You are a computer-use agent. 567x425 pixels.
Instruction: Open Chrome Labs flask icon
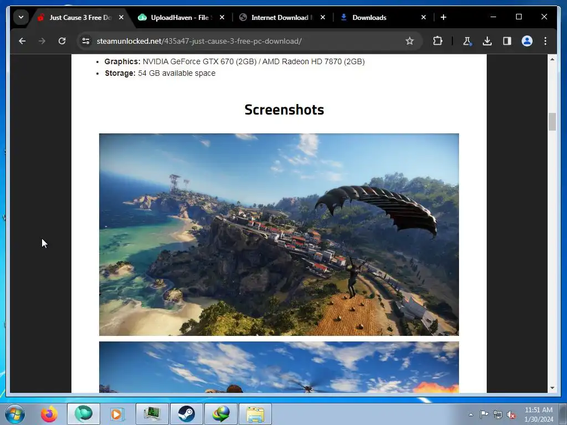467,41
